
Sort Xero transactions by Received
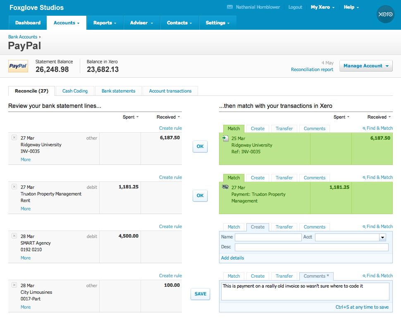pos(379,117)
